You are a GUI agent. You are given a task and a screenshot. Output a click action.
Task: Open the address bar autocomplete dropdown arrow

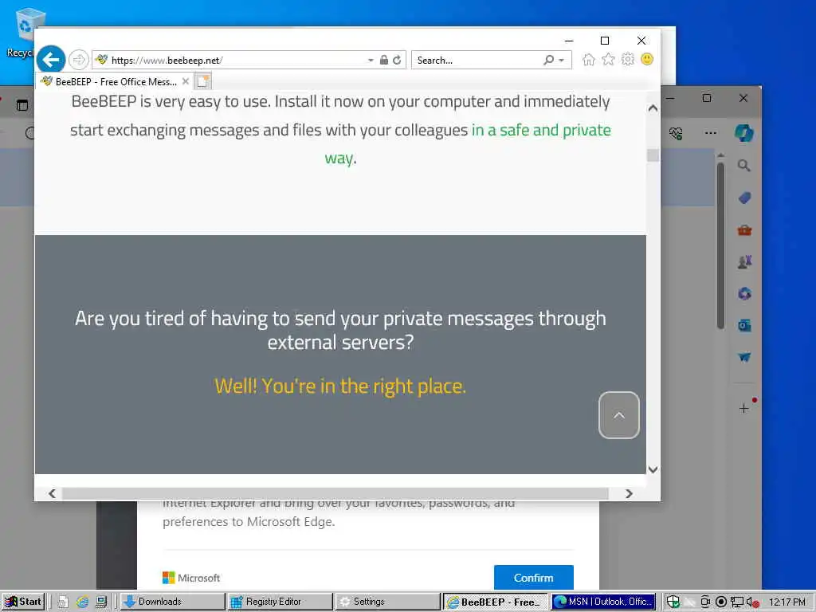371,61
